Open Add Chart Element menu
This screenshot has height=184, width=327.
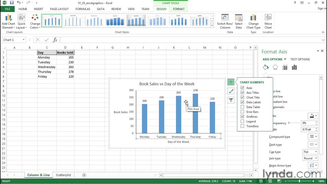8,22
